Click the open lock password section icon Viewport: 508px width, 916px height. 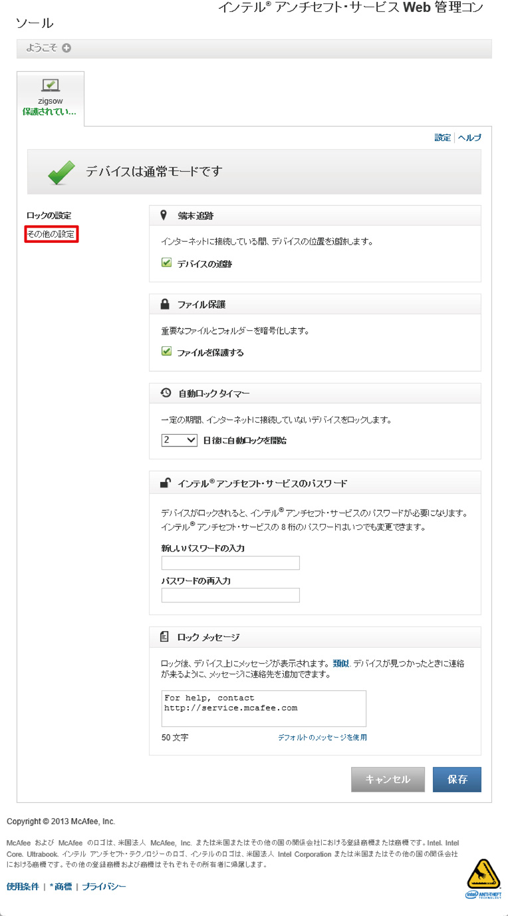166,483
